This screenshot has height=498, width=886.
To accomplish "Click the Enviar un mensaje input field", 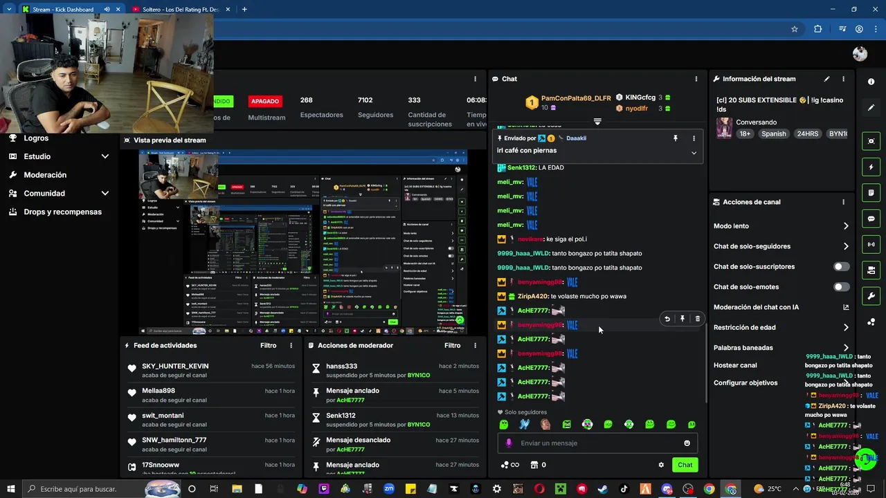I will [x=597, y=443].
